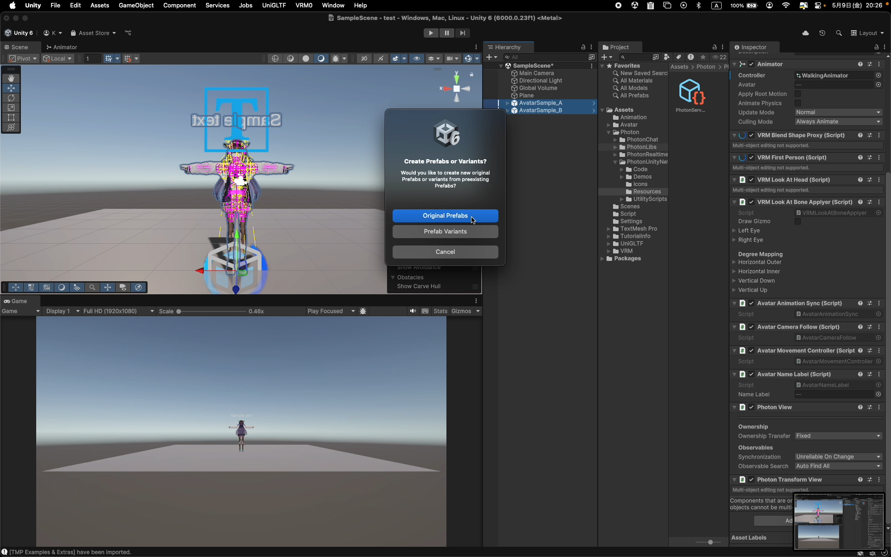Select the Rect transform tool
891x557 pixels.
11,117
